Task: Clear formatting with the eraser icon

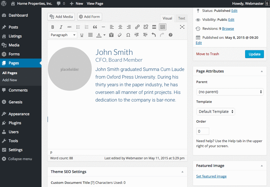Action: pos(120,35)
